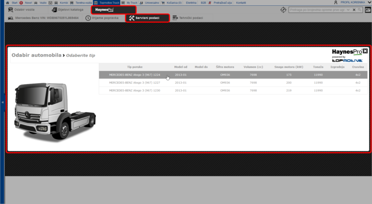Click 200 kW power value
Viewport: 372px width, 204px height.
pyautogui.click(x=289, y=83)
